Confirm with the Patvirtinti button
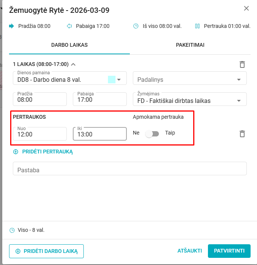 229,251
